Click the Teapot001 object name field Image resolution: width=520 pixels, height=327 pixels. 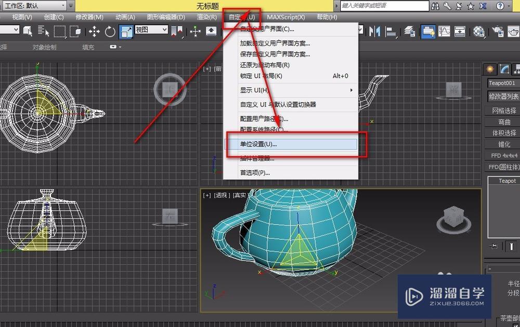pyautogui.click(x=503, y=83)
